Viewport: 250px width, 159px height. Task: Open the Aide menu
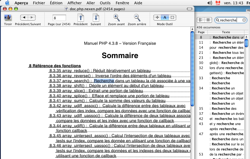138,3
